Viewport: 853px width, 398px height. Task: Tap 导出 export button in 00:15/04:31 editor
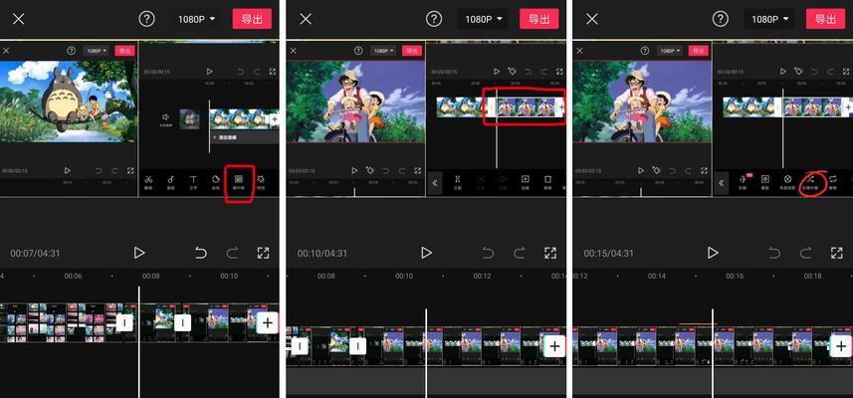click(826, 19)
